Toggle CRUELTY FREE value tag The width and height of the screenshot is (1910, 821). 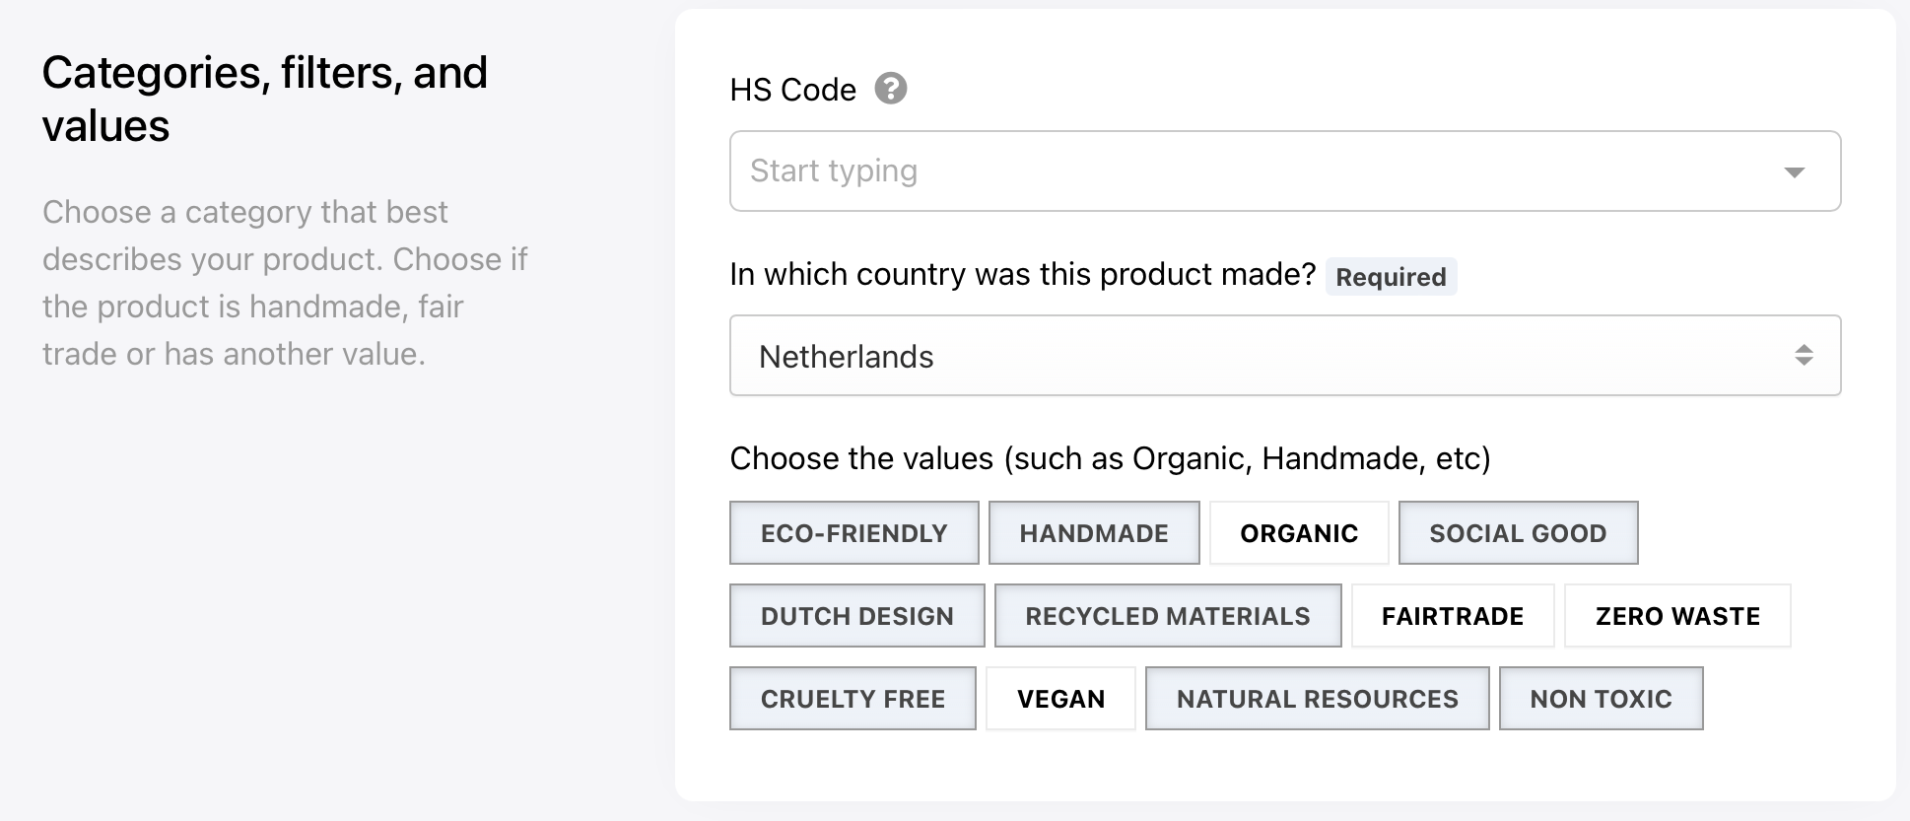[853, 699]
